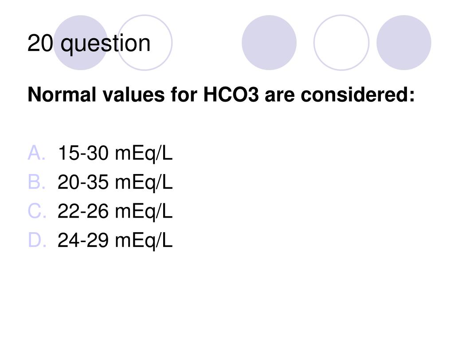The width and height of the screenshot is (454, 341).
Task: Click the letter C bullet
Action: [37, 211]
